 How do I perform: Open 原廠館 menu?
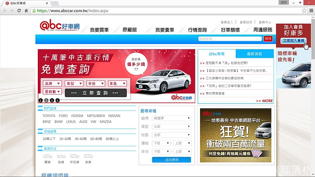130,30
